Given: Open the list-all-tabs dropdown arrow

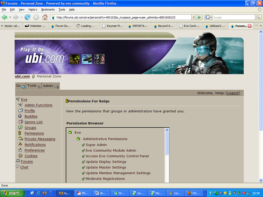Looking at the screenshot, I should [261, 26].
